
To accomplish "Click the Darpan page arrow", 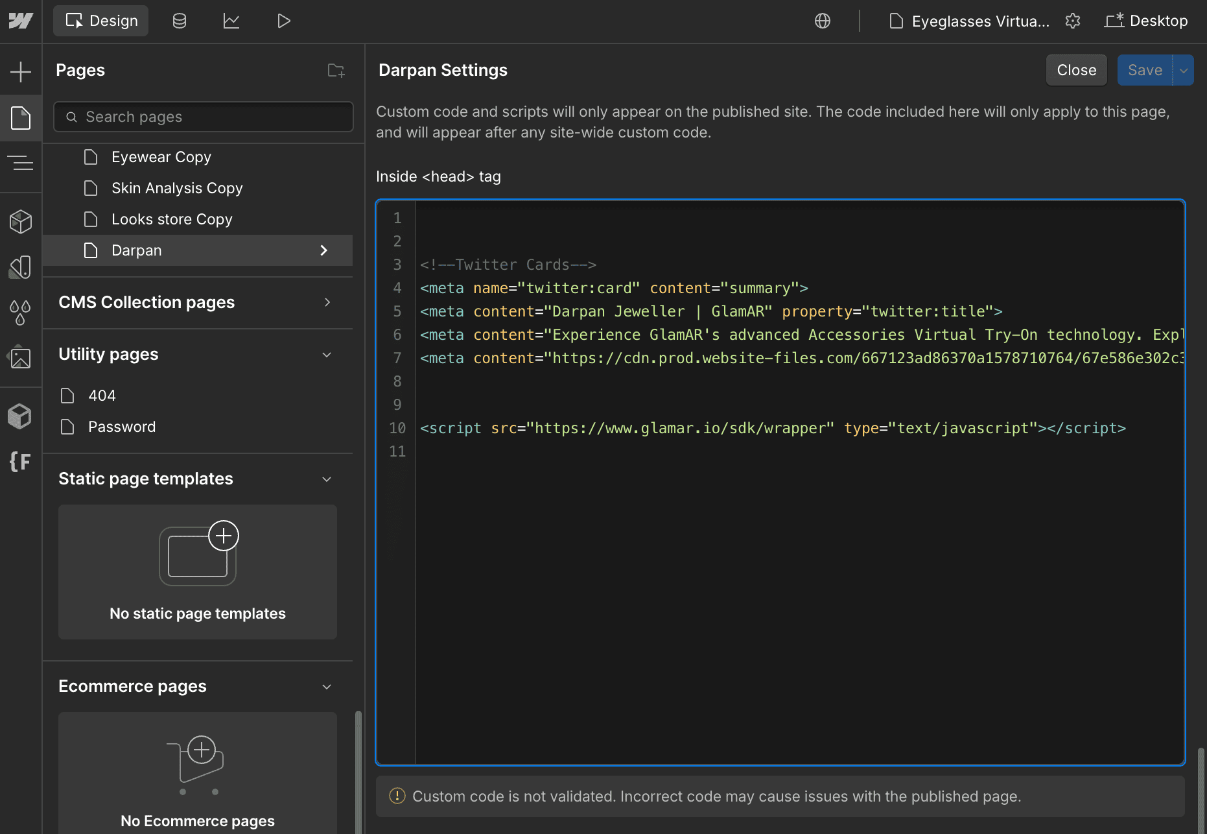I will (324, 250).
